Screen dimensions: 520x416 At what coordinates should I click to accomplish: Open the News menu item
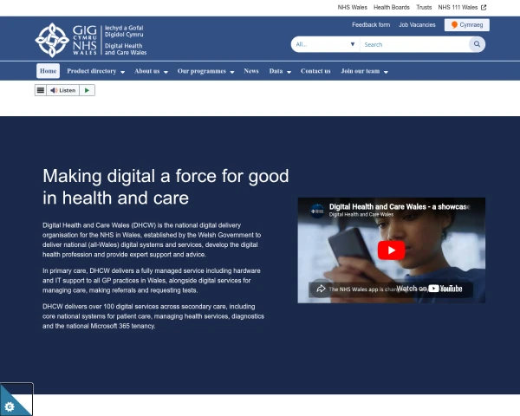(251, 71)
